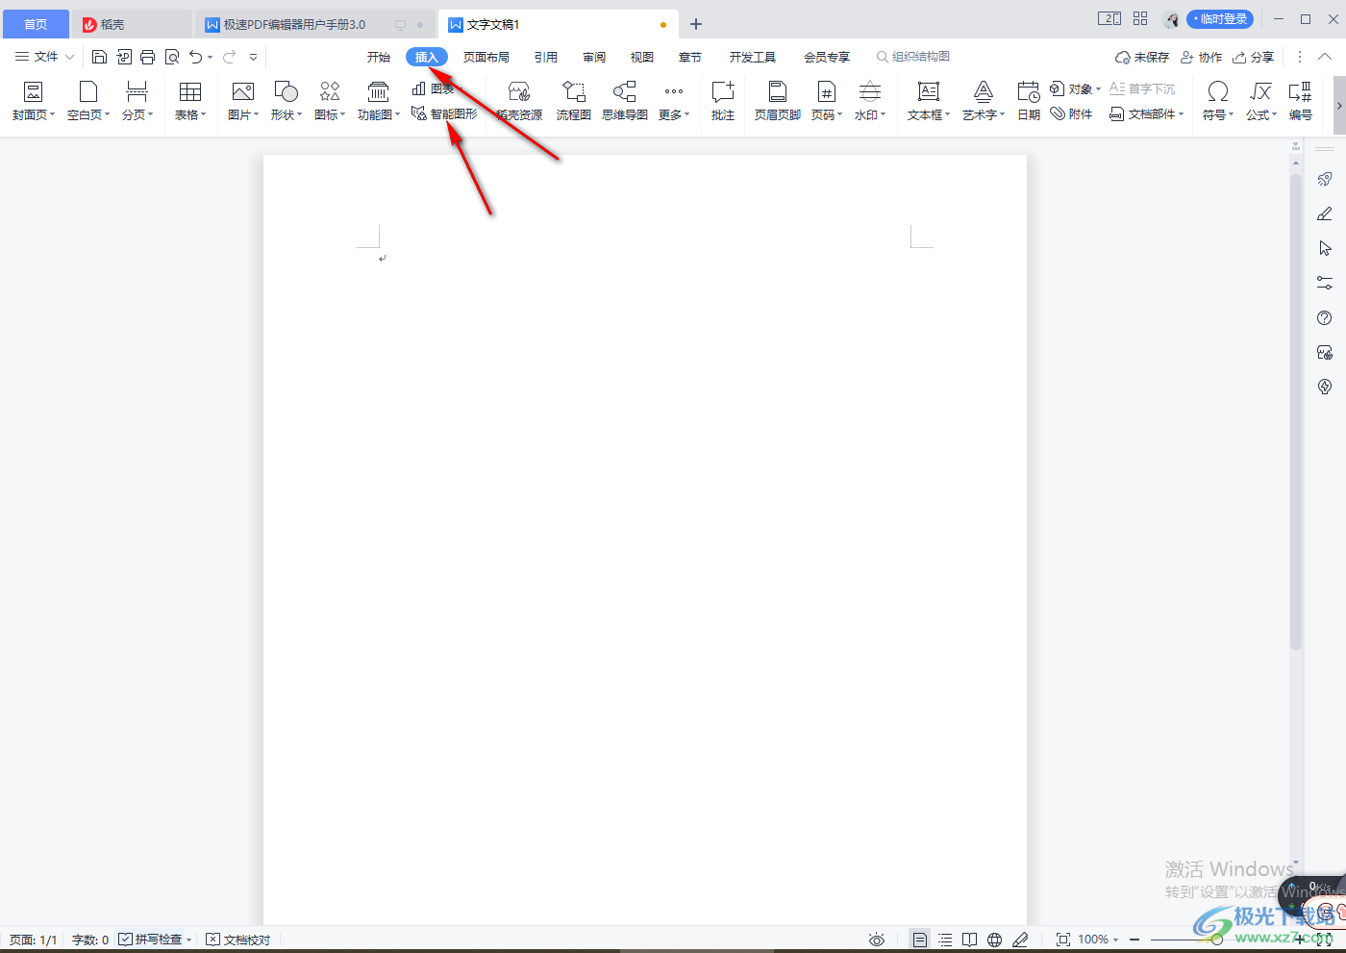Collapse the ribbon with the up chevron

[x=1325, y=57]
